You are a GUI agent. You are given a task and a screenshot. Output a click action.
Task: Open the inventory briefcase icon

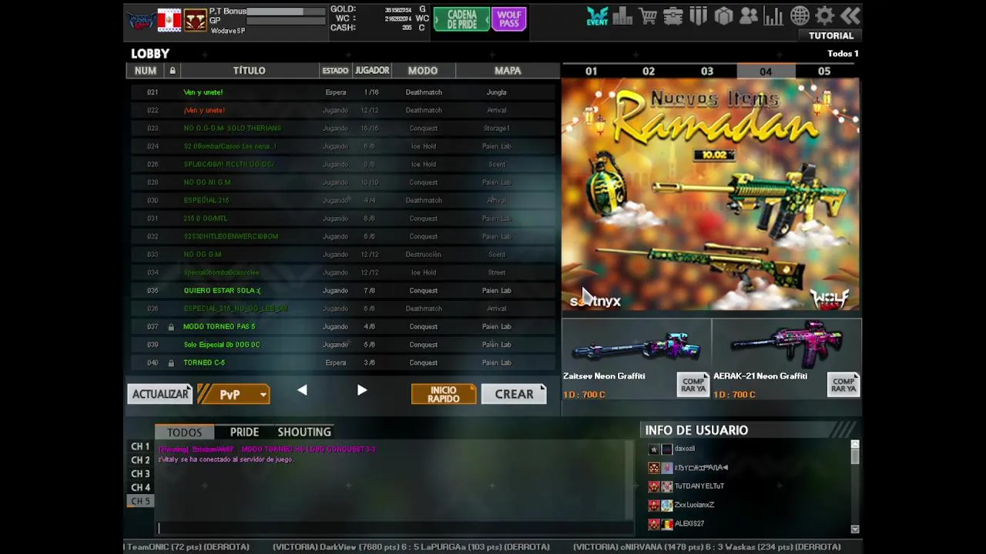pos(673,16)
